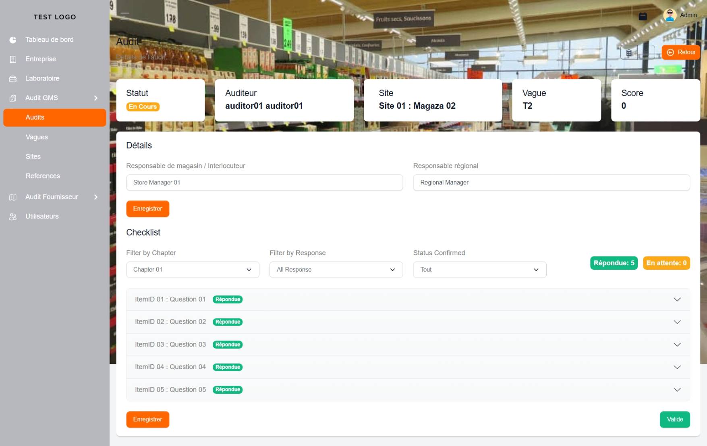Screen dimensions: 707x446
Task: Click the Entreprise building icon in sidebar
Action: (x=12, y=59)
